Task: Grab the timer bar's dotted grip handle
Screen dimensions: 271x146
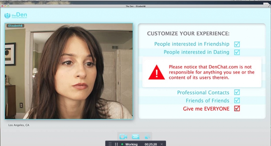Action: 110,144
